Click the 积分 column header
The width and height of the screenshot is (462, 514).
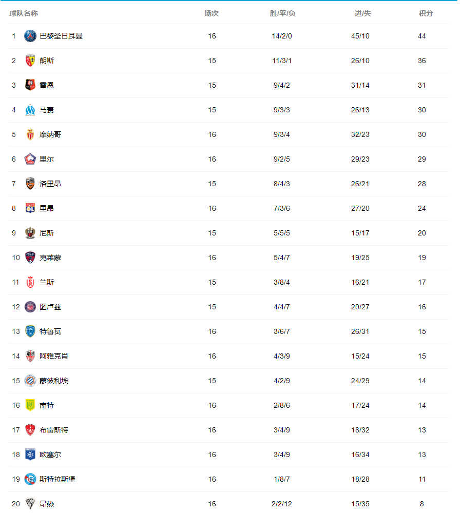426,13
